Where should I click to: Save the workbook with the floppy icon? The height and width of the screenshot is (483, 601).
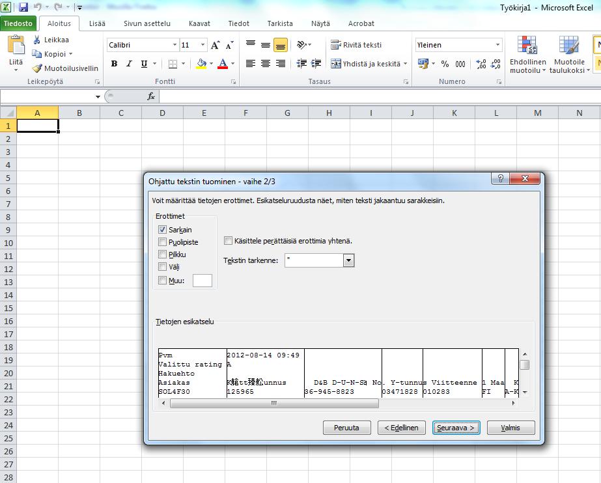tap(23, 7)
